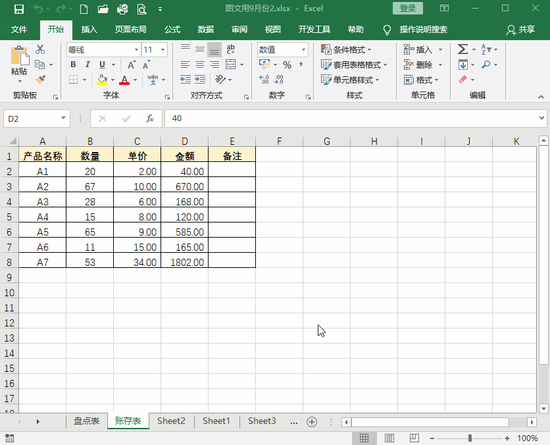
Task: Click the text Orientation icon
Action: tap(220, 80)
